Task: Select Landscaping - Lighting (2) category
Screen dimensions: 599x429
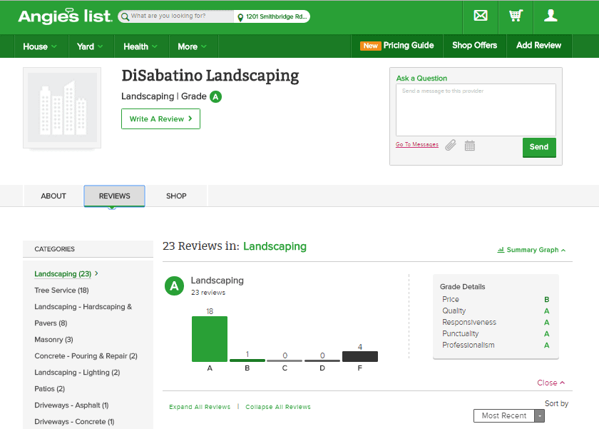Action: coord(77,373)
